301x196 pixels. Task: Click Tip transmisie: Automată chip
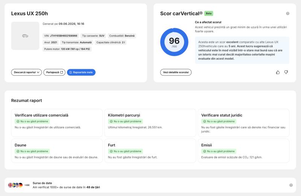tap(77, 43)
